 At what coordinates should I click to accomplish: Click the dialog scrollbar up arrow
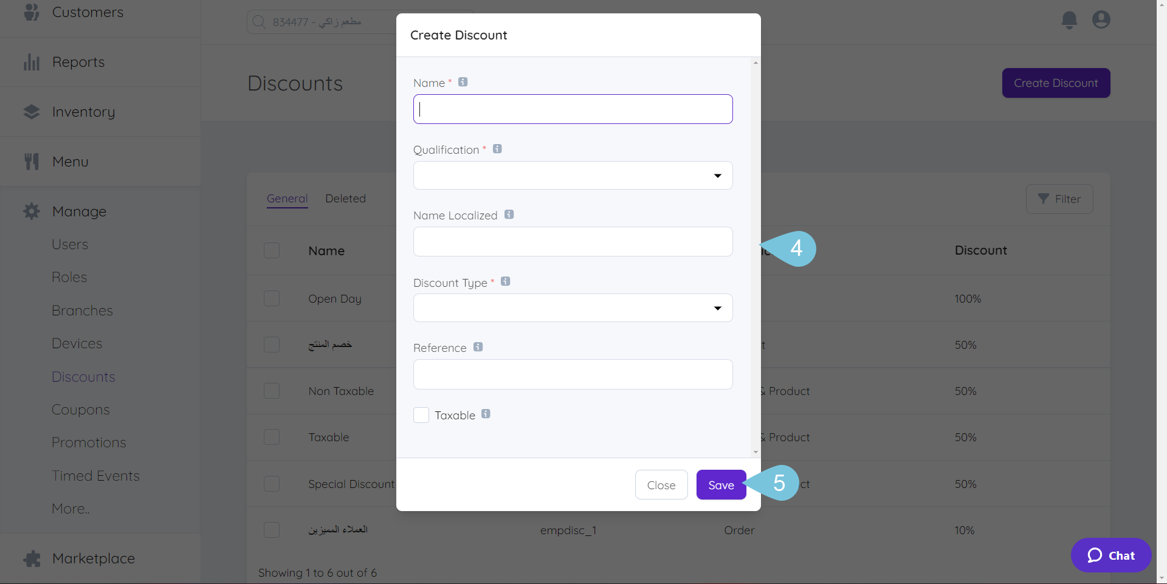(756, 63)
